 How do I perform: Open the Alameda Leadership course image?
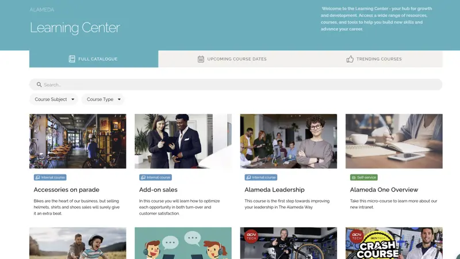(289, 141)
